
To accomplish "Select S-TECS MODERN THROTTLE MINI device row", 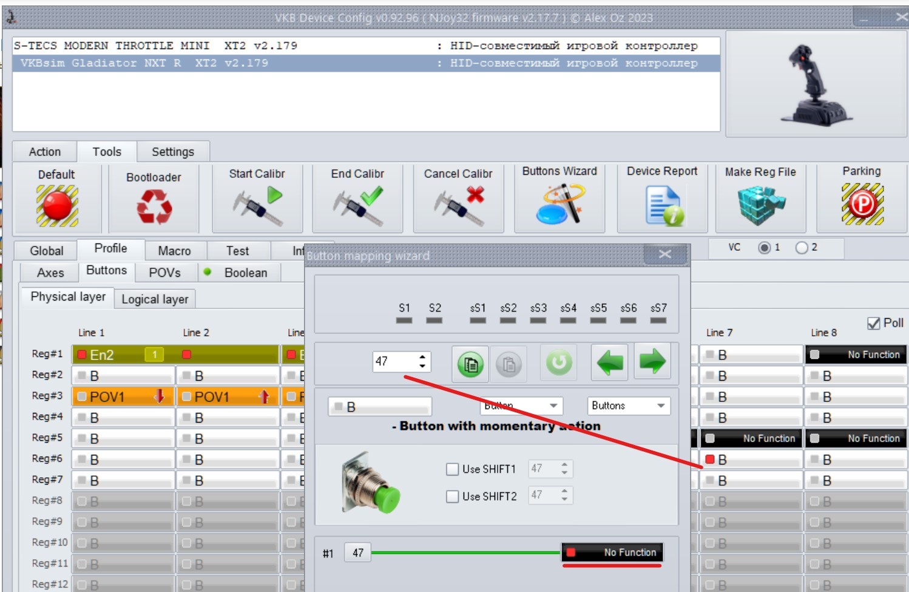I will coord(366,46).
